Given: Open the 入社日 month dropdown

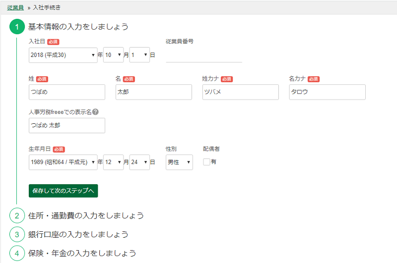Looking at the screenshot, I should [x=113, y=55].
